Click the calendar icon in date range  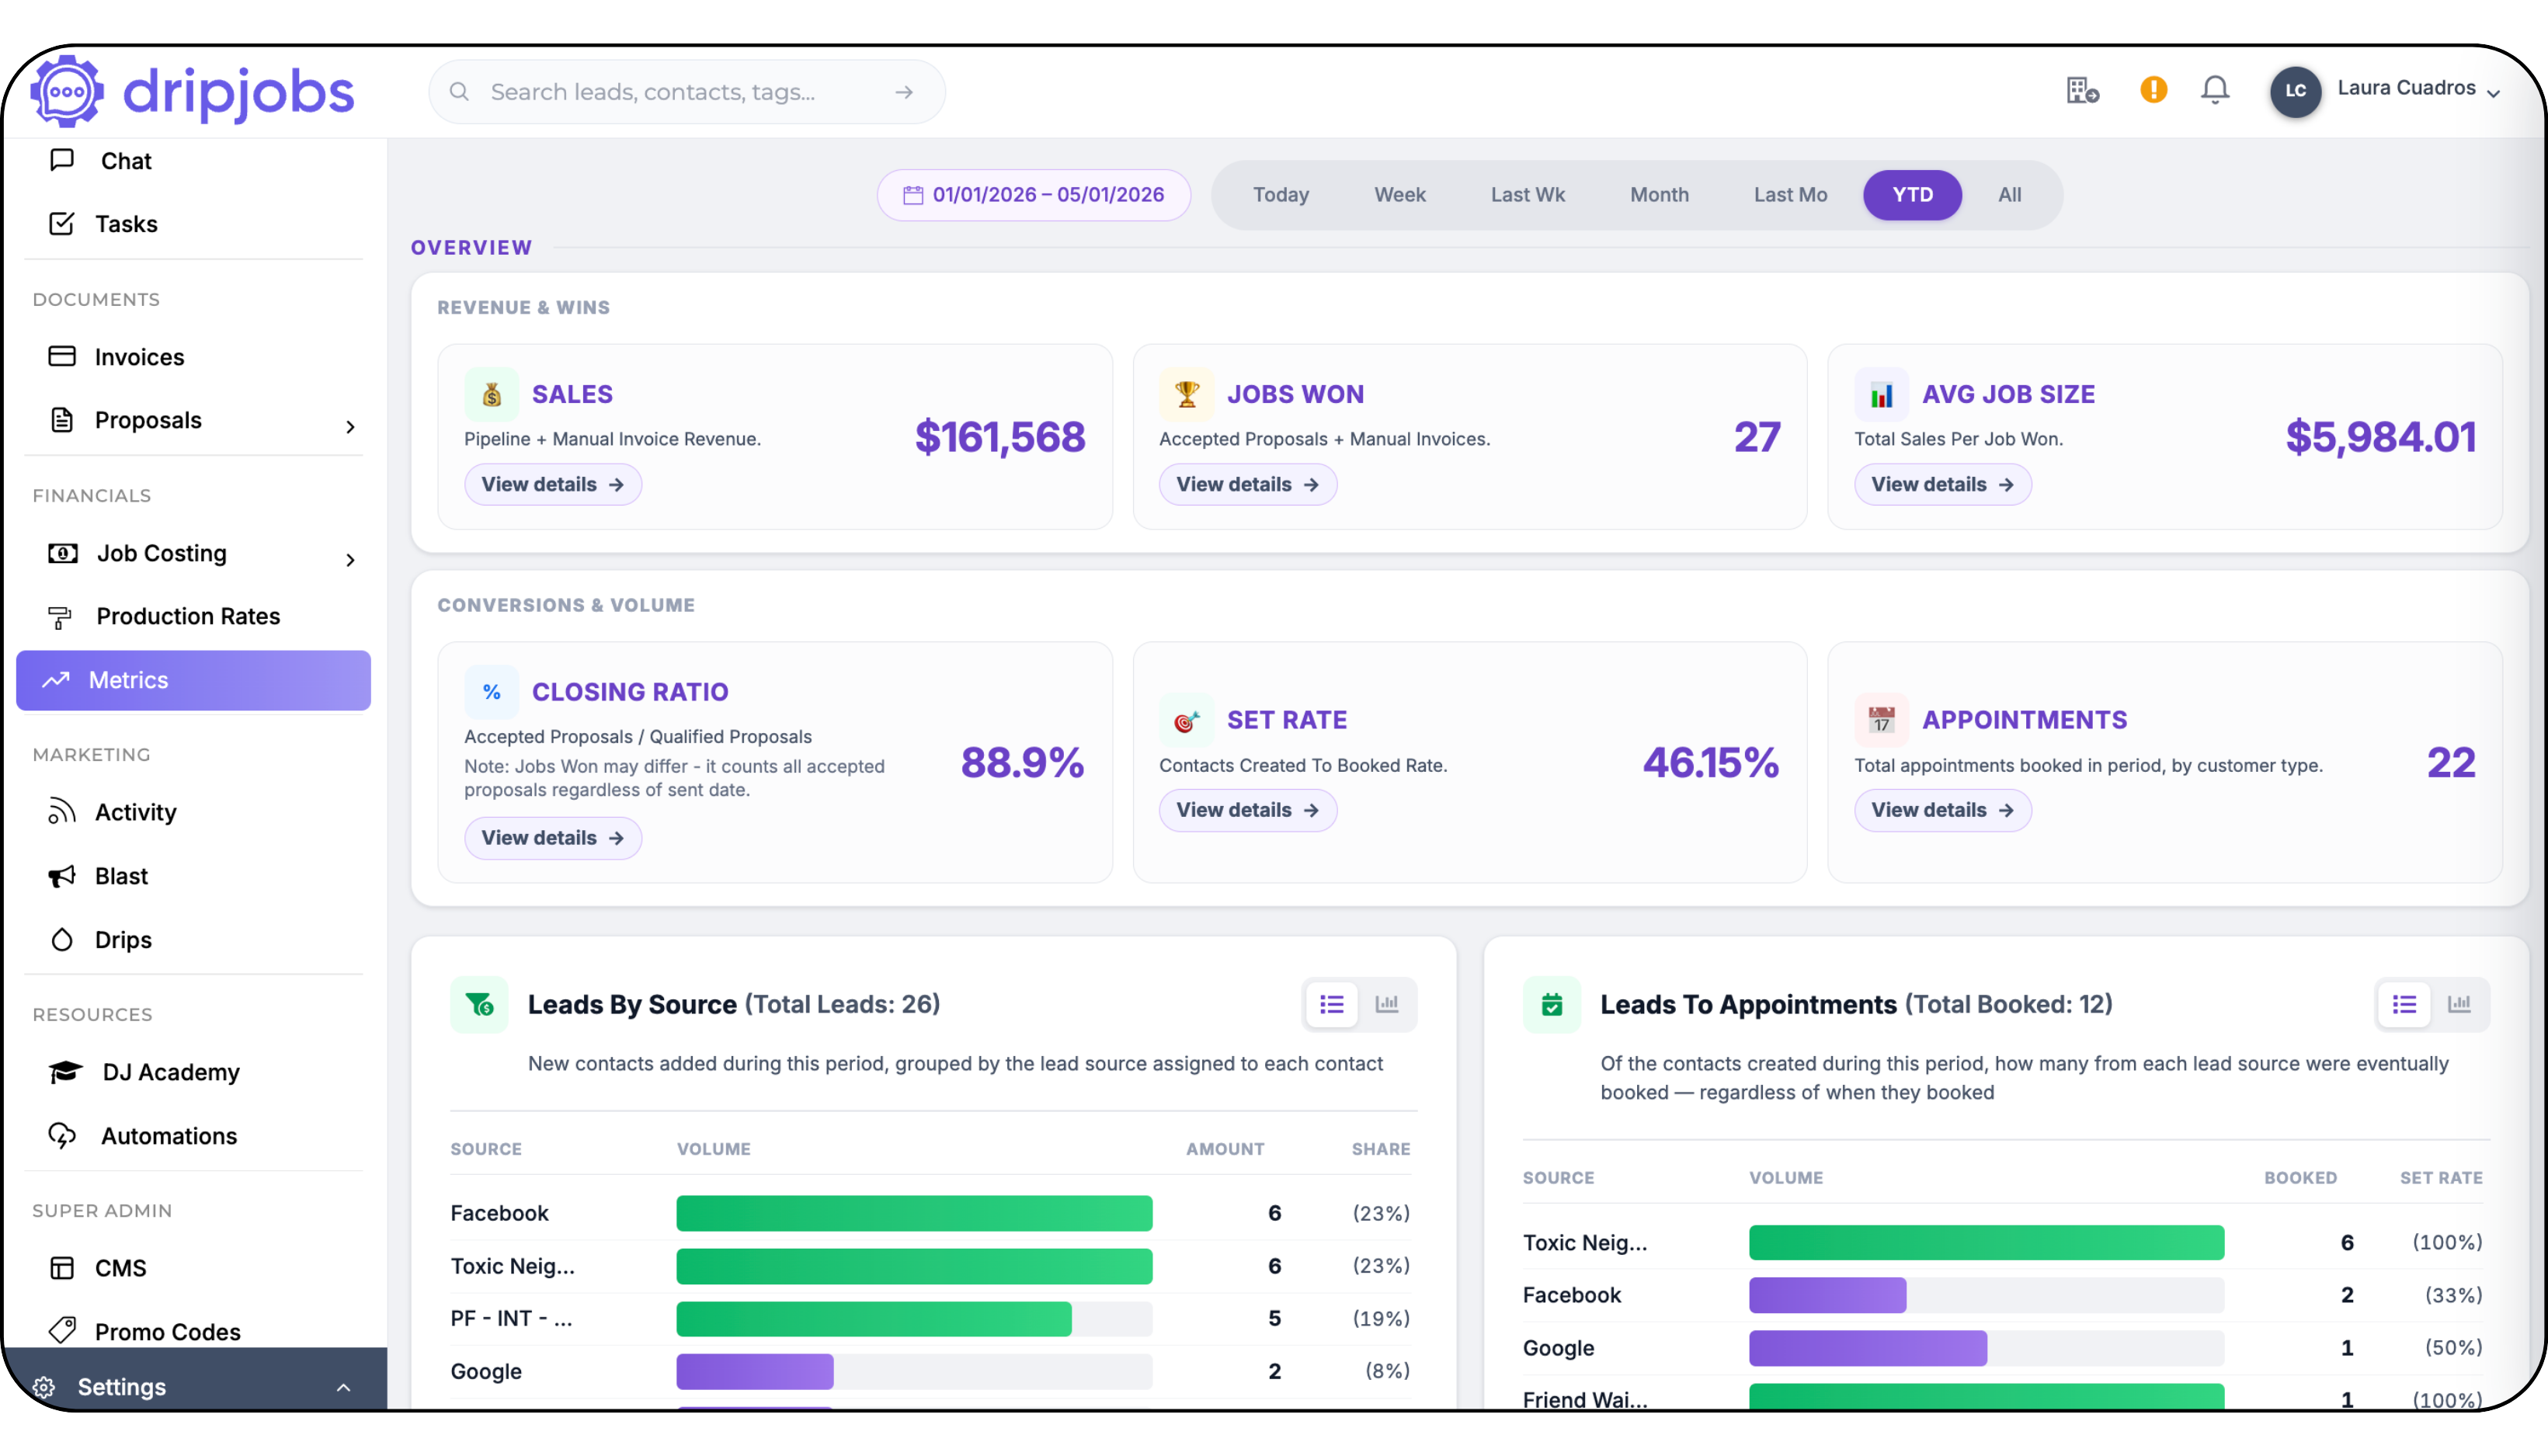(912, 195)
